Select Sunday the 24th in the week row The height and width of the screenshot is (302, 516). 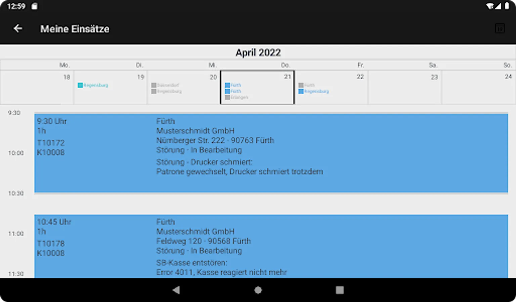click(479, 87)
